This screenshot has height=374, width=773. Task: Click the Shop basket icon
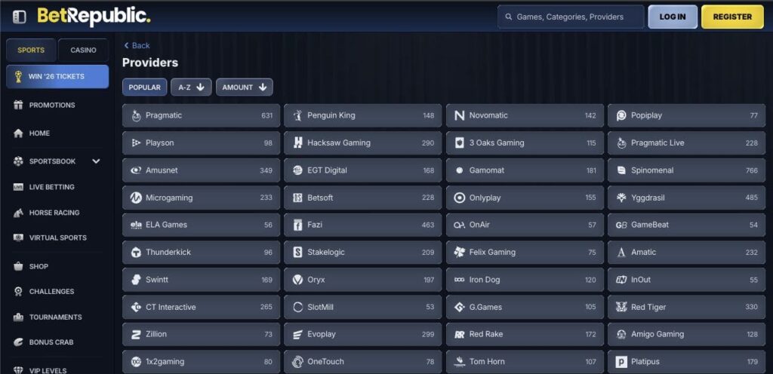pos(18,266)
